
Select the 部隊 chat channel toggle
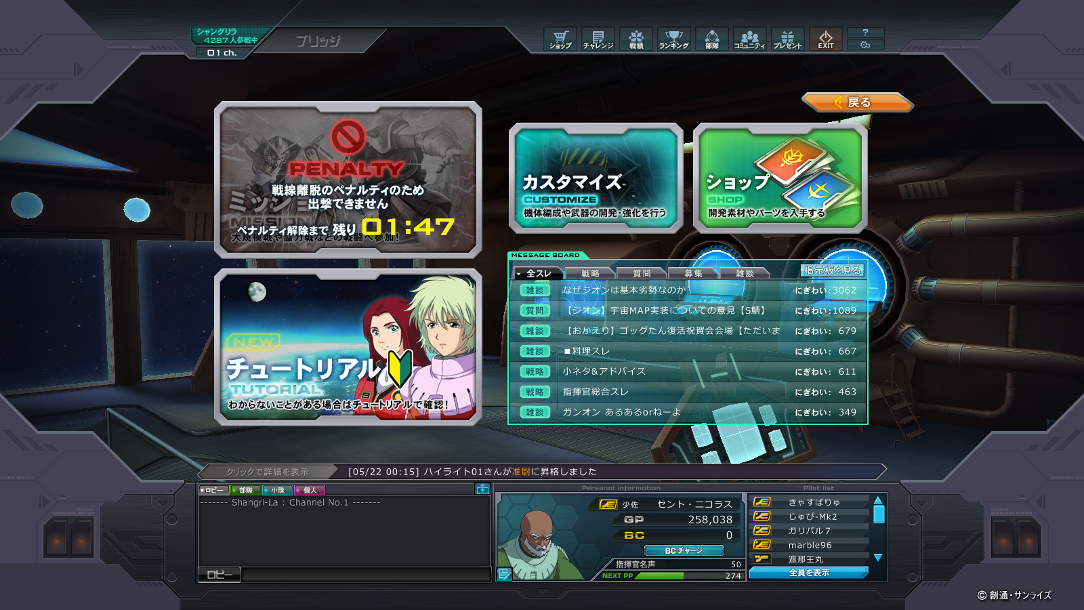[245, 490]
